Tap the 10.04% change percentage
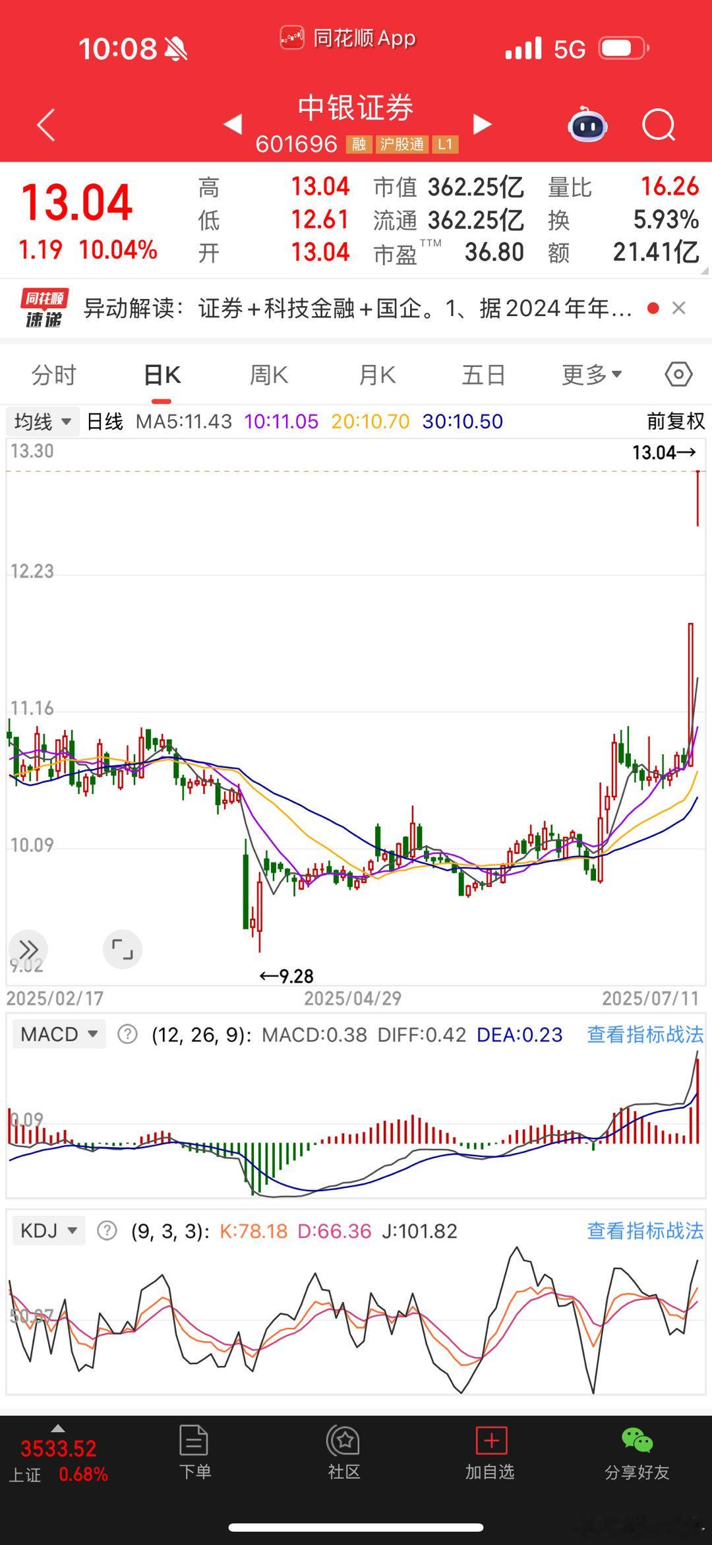Screen dimensions: 712x1545 tap(118, 250)
